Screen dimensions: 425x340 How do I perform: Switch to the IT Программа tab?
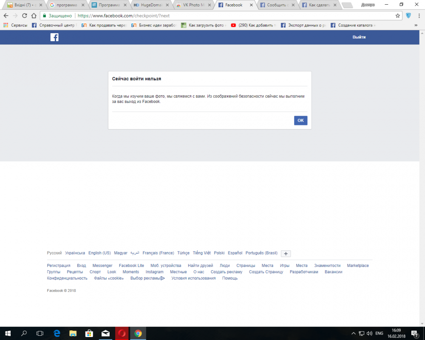point(109,5)
